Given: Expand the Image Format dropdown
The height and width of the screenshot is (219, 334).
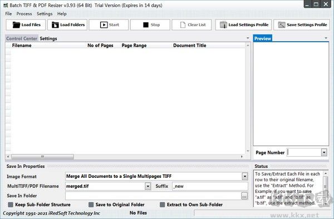Looking at the screenshot, I should 245,176.
